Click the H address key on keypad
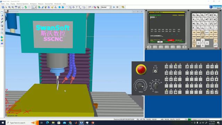222x125 pixels. point(198,28)
